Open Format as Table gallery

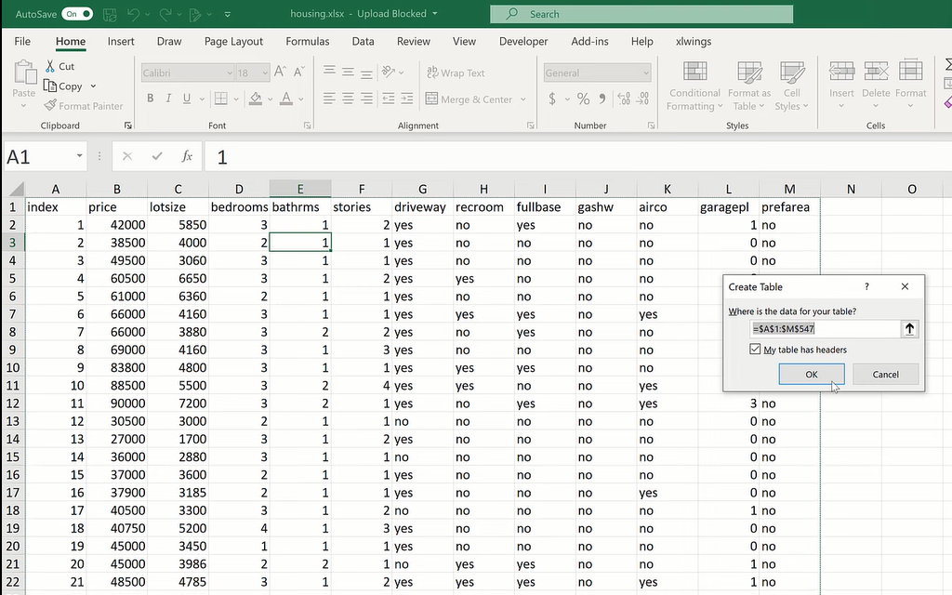749,86
